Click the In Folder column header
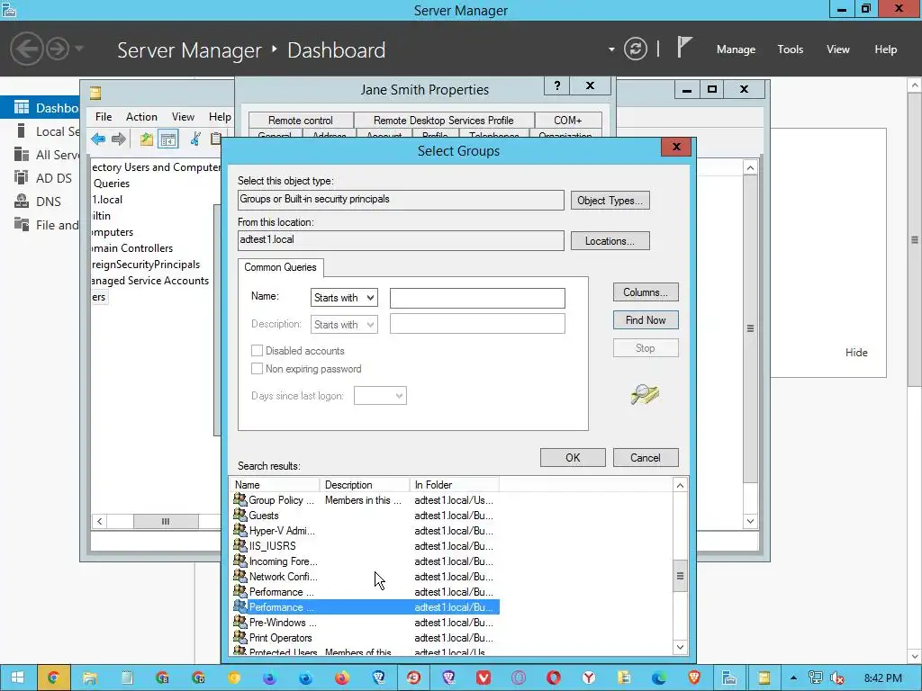 point(454,485)
